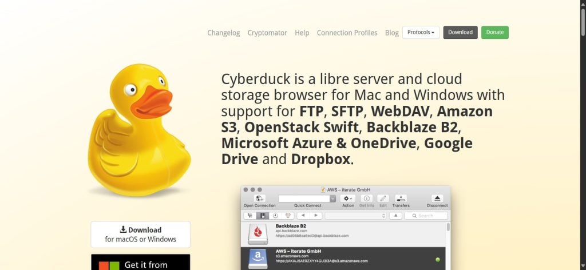Click the Backblaze B2 drive icon
586x270 pixels.
pos(258,234)
